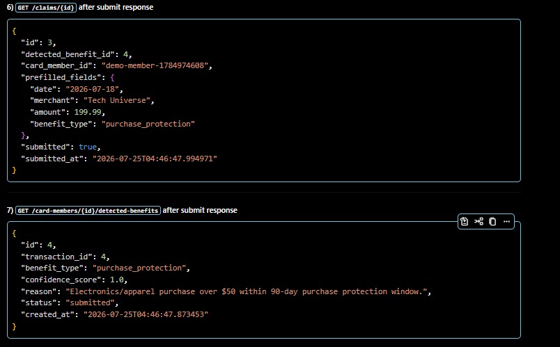Click the "reason" key
The width and height of the screenshot is (560, 347).
(x=38, y=291)
